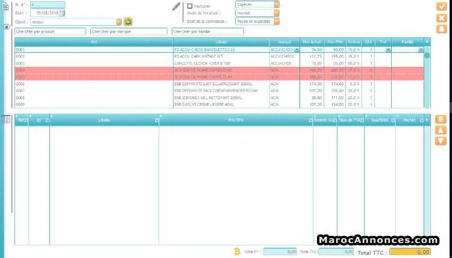This screenshot has height=258, width=452.
Task: Open the calendar picker in the Date field
Action: (61, 13)
